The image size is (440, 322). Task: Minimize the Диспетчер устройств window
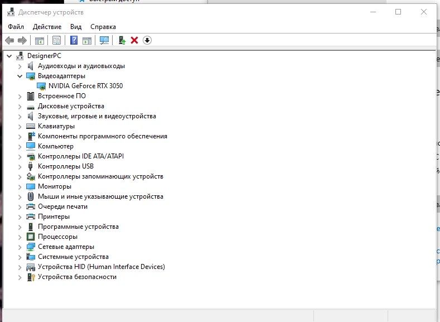pos(373,12)
